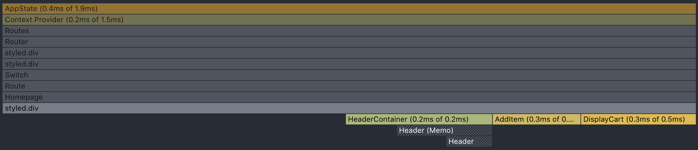Screen dimensions: 698x150
Task: Select the AppState bar in flamegraph
Action: pos(349,9)
